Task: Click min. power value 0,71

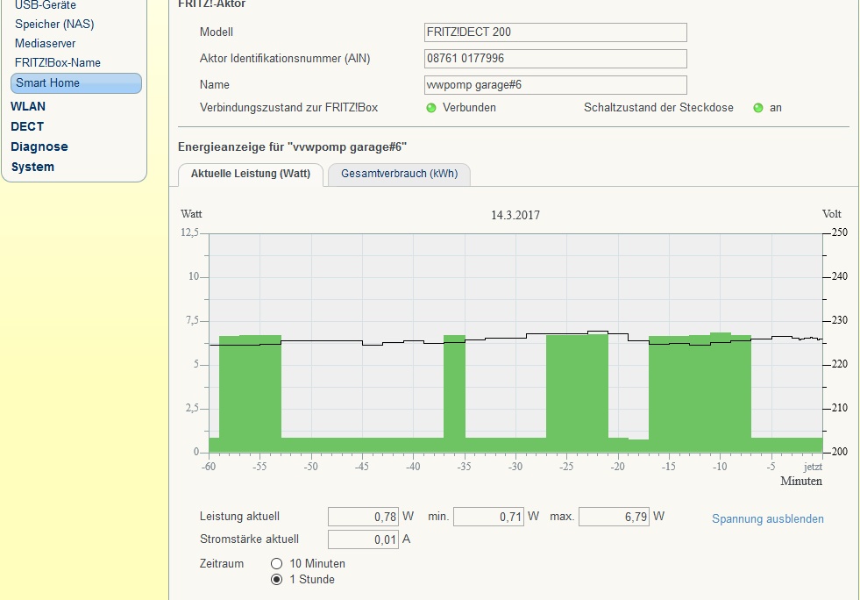Action: [x=488, y=517]
